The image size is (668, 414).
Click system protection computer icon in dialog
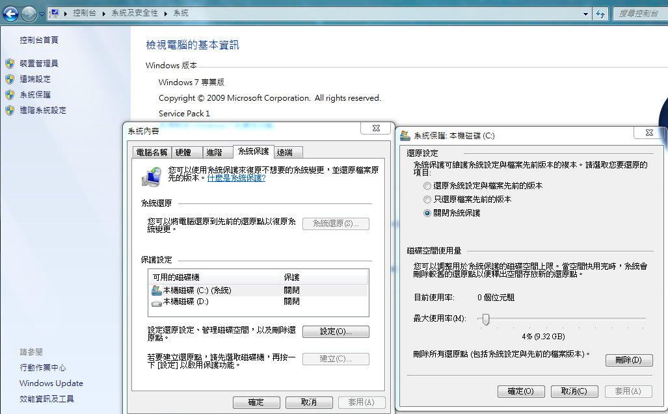[152, 177]
